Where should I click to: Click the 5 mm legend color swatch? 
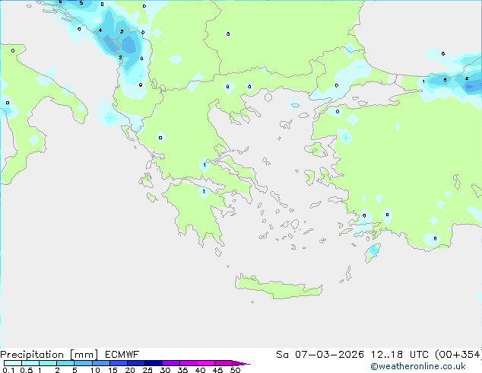pos(83,363)
